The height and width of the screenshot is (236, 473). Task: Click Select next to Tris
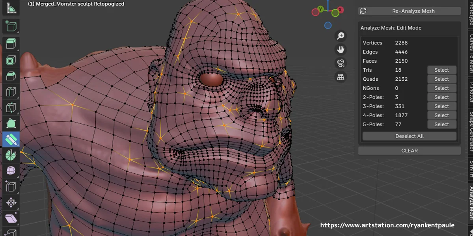[441, 70]
